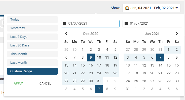185x100 pixels.
Task: Pick January 15 in Jan 2021 calendar
Action: 168,65
